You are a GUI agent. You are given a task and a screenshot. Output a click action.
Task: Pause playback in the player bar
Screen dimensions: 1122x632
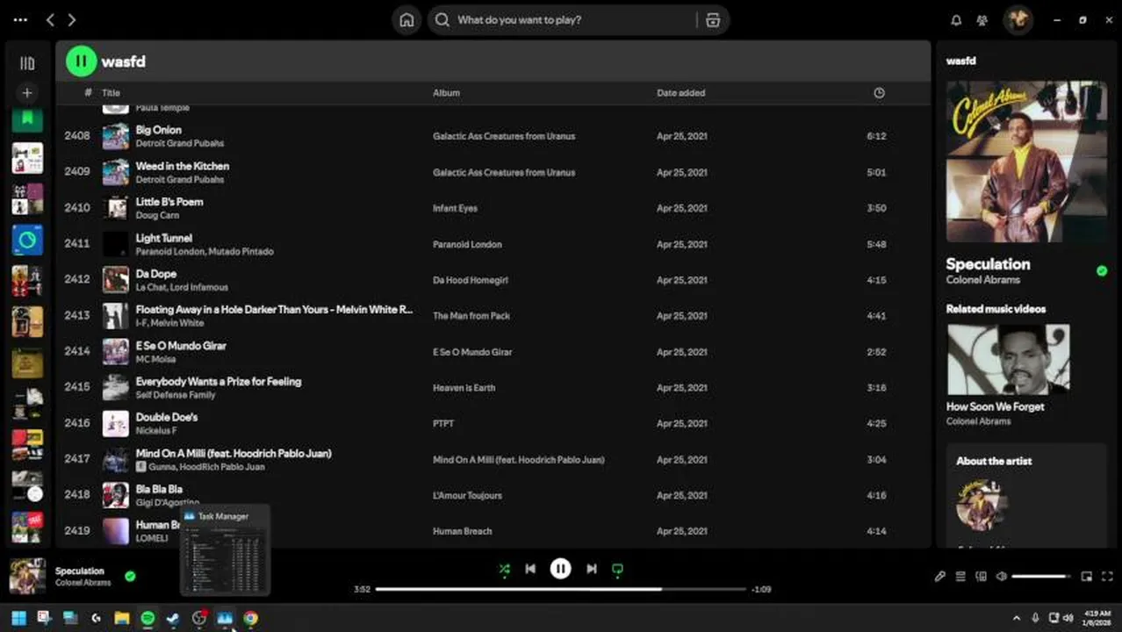560,569
